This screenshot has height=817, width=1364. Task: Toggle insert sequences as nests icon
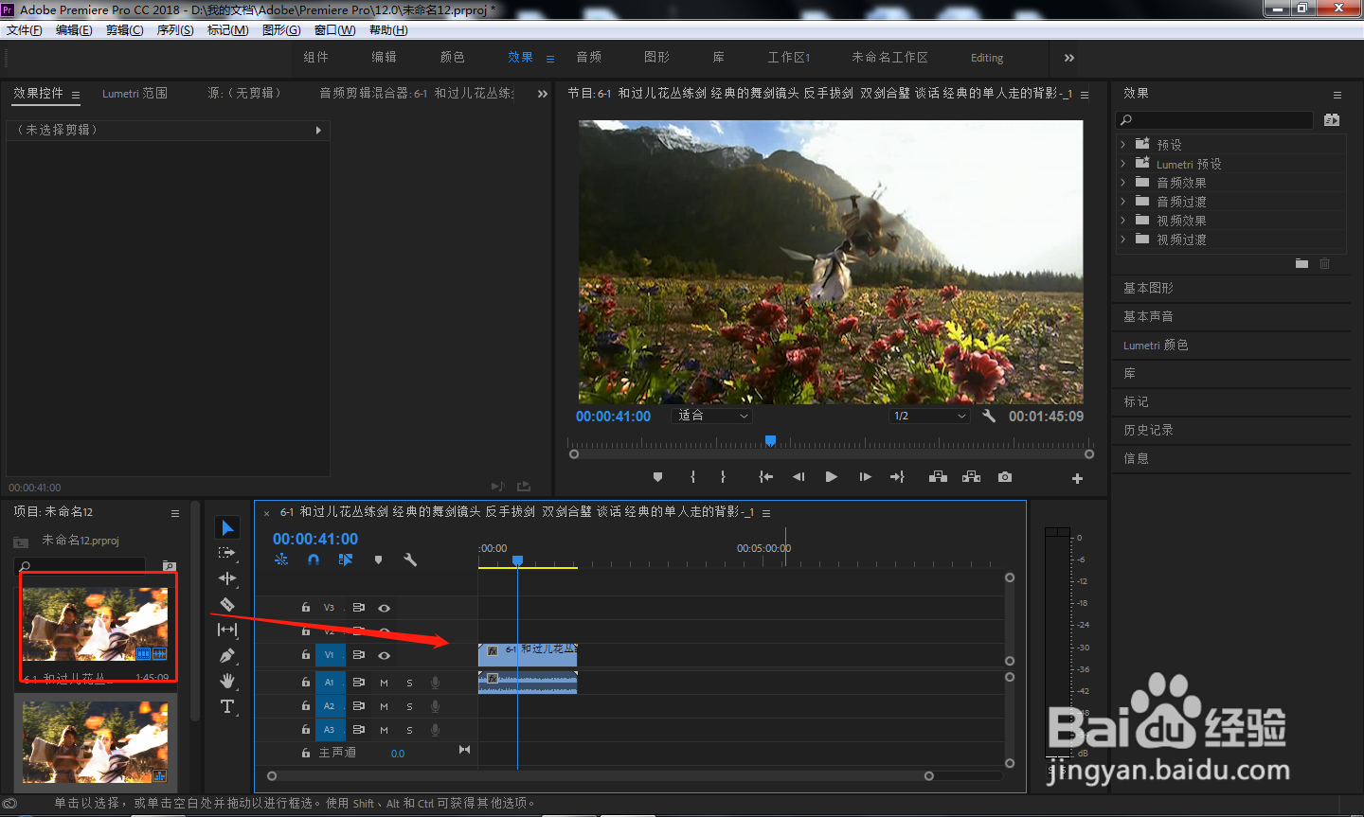click(281, 559)
